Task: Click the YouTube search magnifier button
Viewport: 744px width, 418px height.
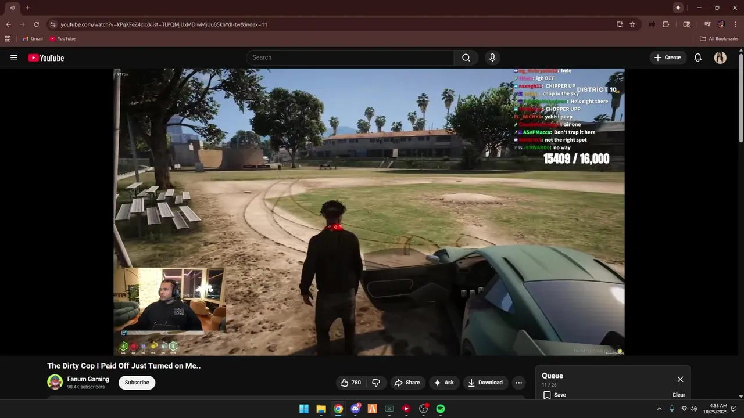Action: click(466, 57)
